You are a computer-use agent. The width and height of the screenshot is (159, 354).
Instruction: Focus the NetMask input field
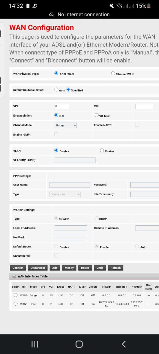click(71, 238)
